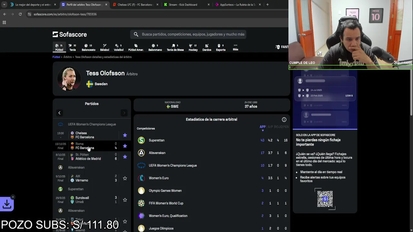Select the Baloncesto sport icon
The width and height of the screenshot is (413, 232).
tap(88, 47)
